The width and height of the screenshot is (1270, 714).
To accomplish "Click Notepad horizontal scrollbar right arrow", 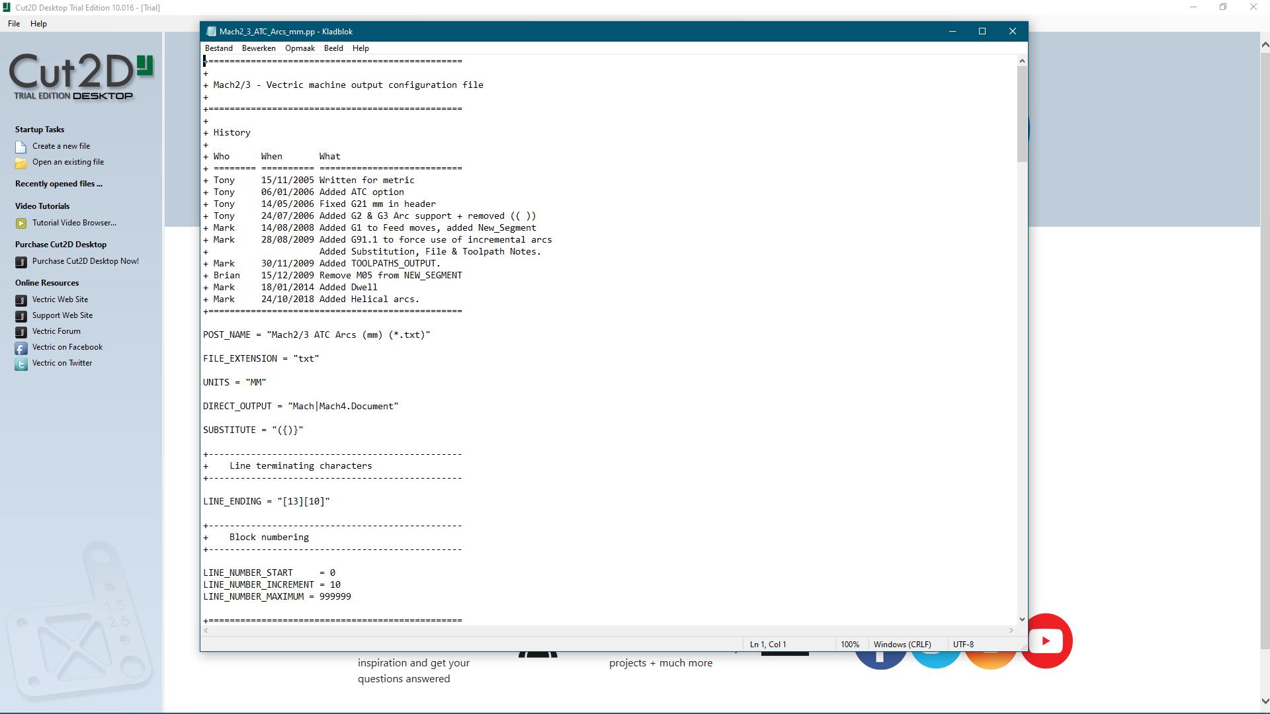I will click(1011, 631).
